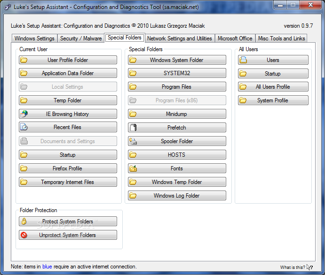
Task: Click the word blue in the note
Action: click(47, 267)
